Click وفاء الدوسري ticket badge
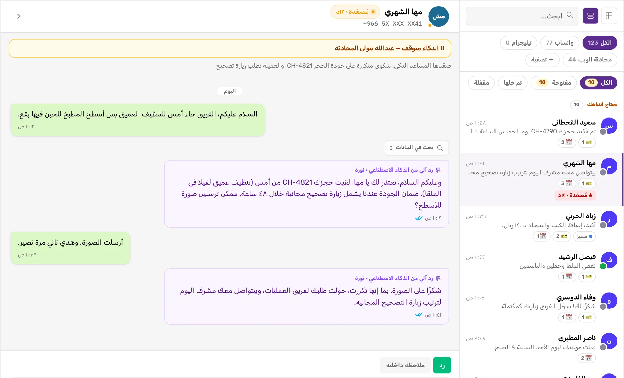 [587, 317]
